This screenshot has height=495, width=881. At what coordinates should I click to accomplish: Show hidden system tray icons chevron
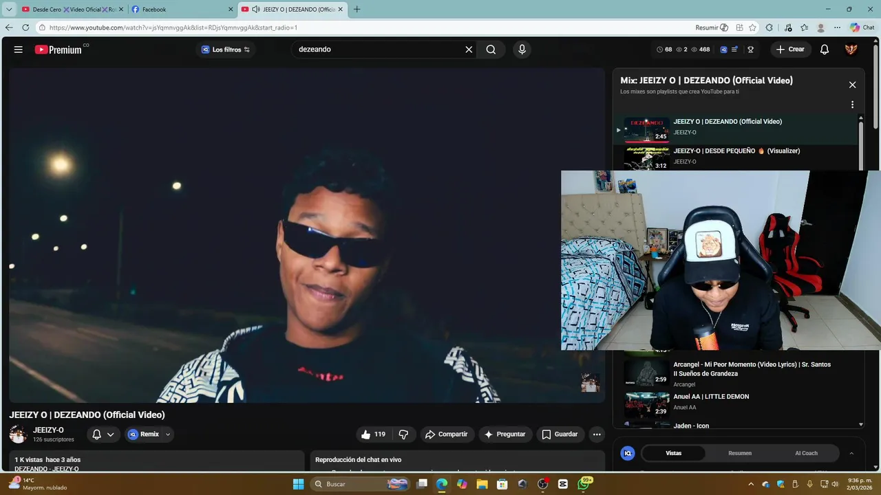point(751,484)
